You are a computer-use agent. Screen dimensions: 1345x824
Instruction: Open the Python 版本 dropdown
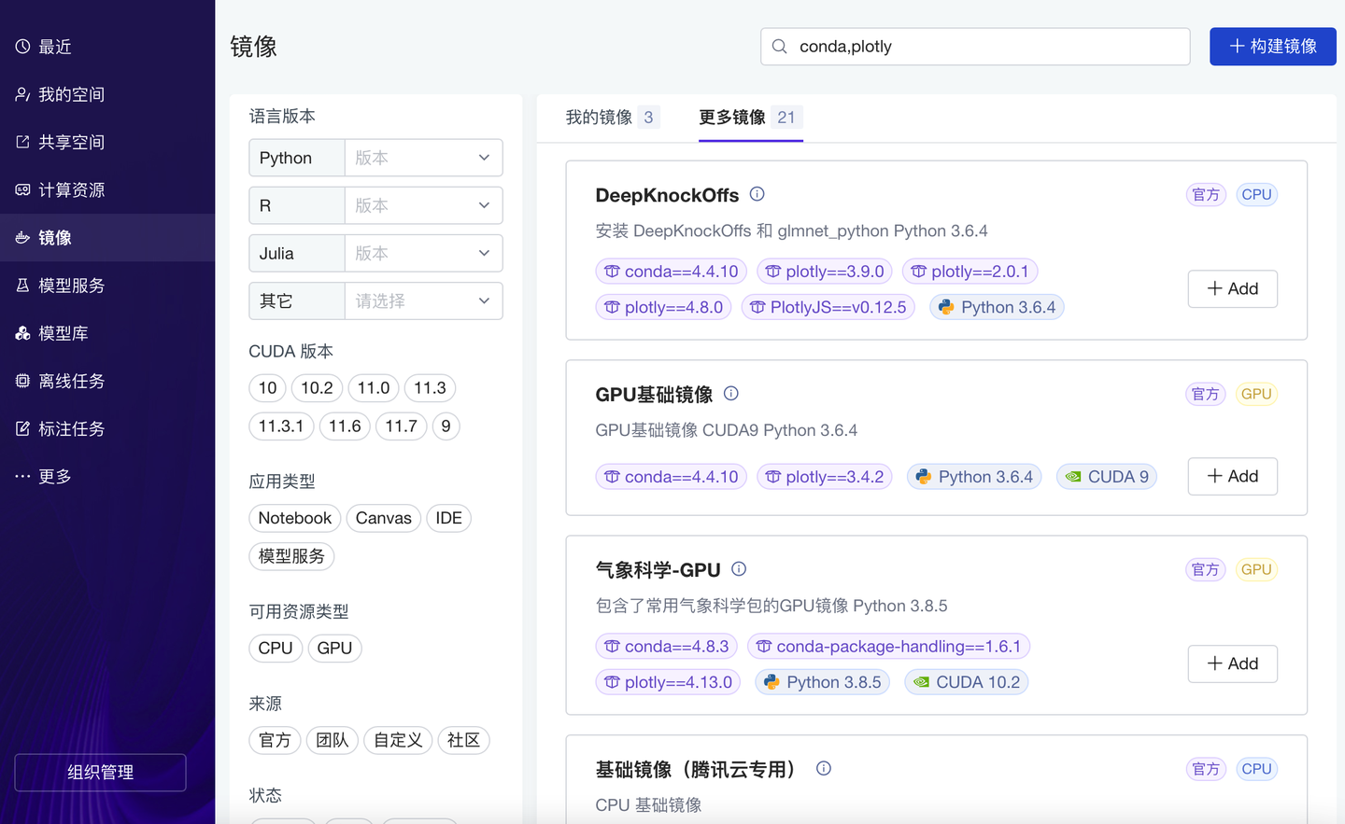[424, 158]
